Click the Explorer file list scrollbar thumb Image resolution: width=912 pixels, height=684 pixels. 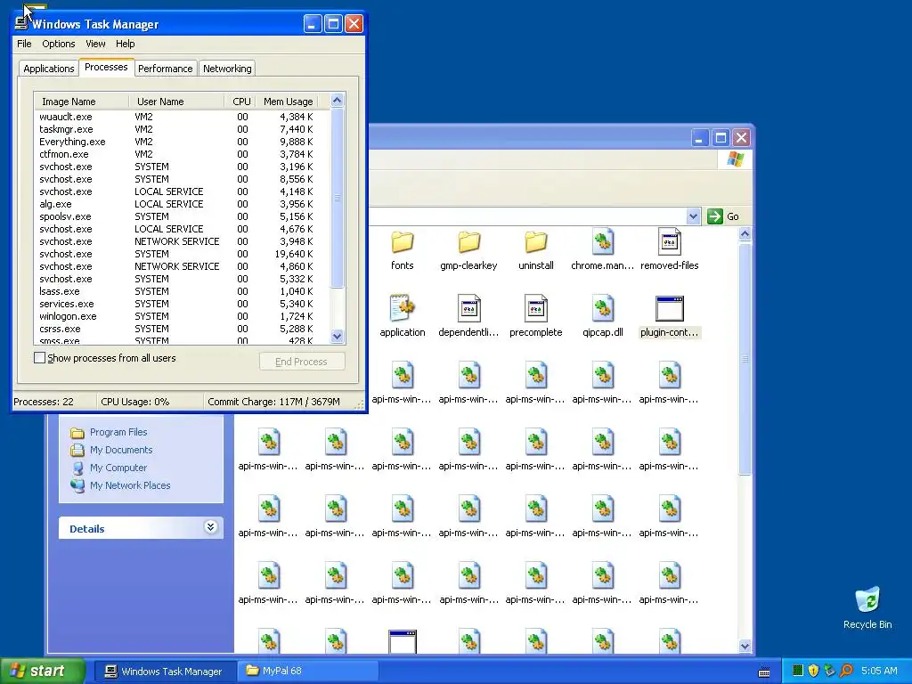tap(745, 359)
